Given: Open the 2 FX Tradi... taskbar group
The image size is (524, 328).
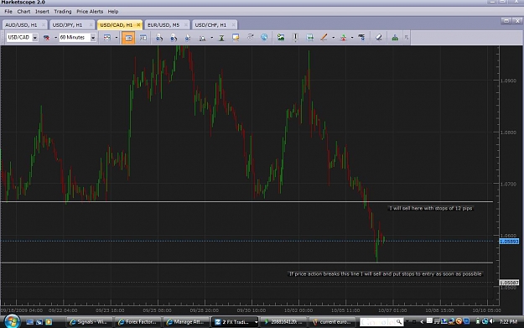Looking at the screenshot, I should (x=236, y=322).
